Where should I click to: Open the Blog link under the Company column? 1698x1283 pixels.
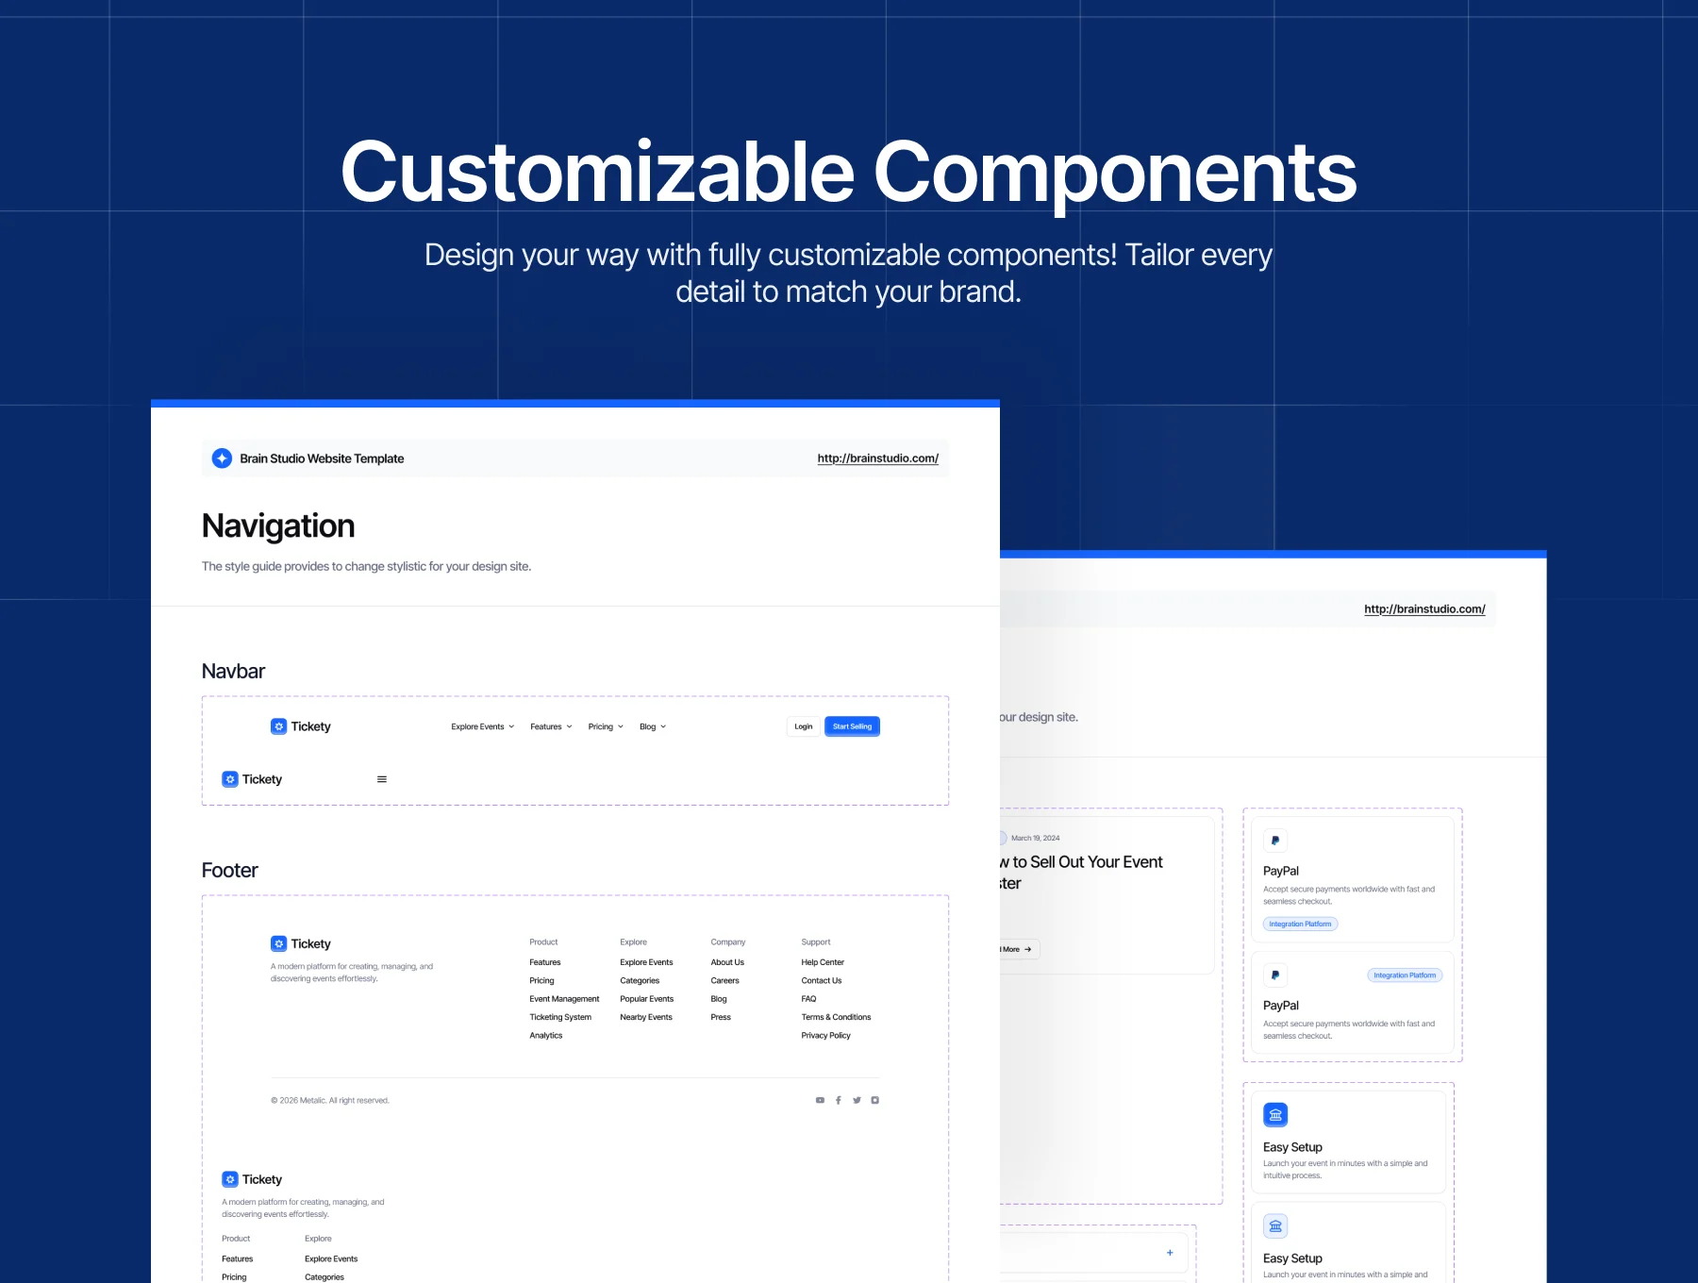(719, 999)
